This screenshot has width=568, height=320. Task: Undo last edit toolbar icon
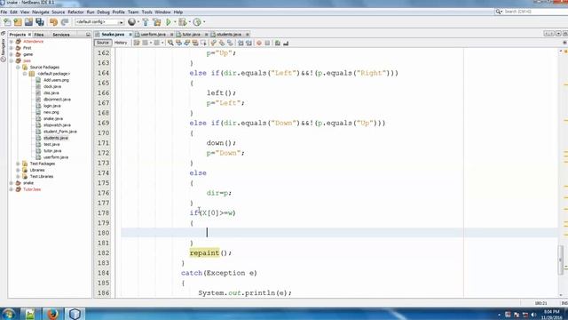(53, 22)
